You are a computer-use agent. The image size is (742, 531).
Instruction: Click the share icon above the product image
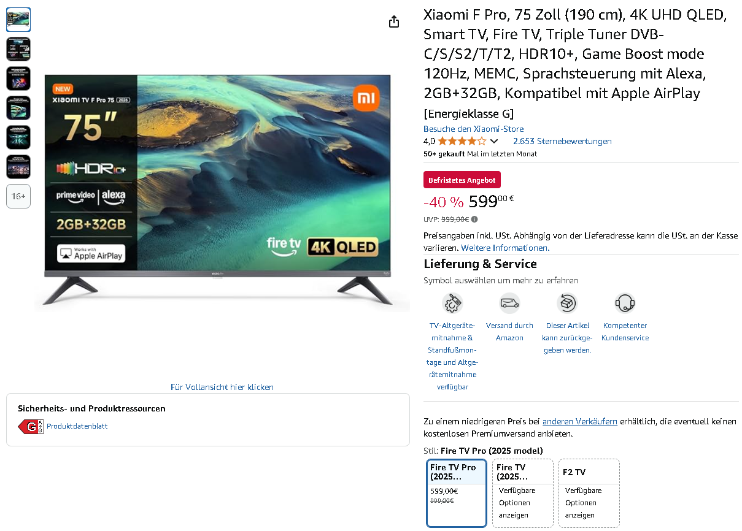pos(394,21)
